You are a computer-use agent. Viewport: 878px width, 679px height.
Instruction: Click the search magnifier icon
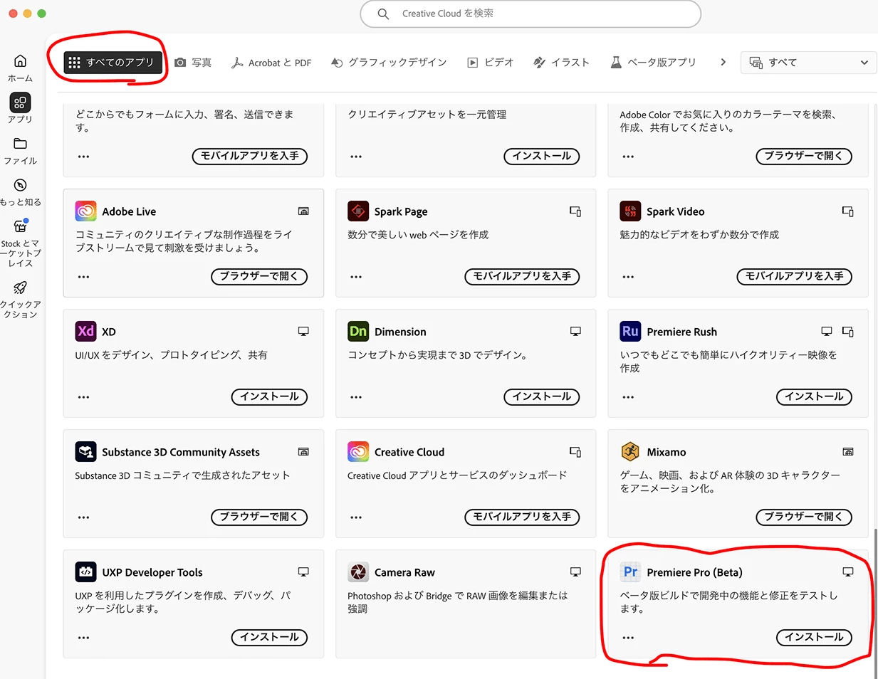(x=383, y=14)
